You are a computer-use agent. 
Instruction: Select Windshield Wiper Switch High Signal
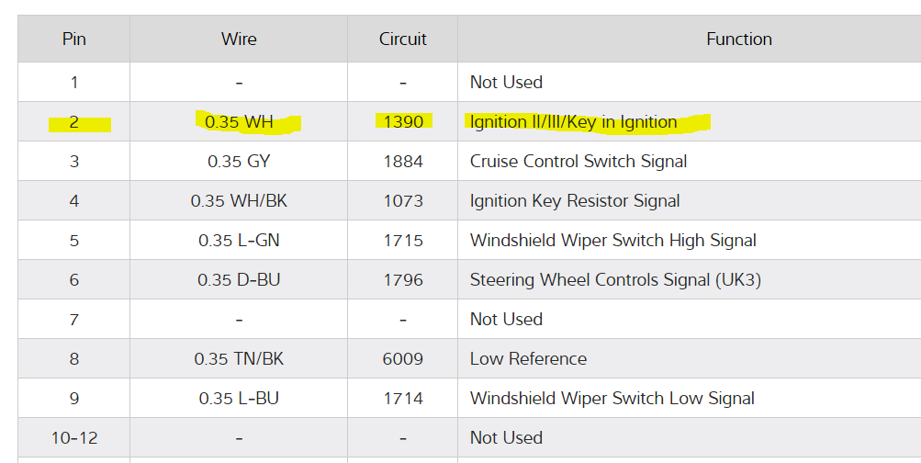click(x=613, y=241)
